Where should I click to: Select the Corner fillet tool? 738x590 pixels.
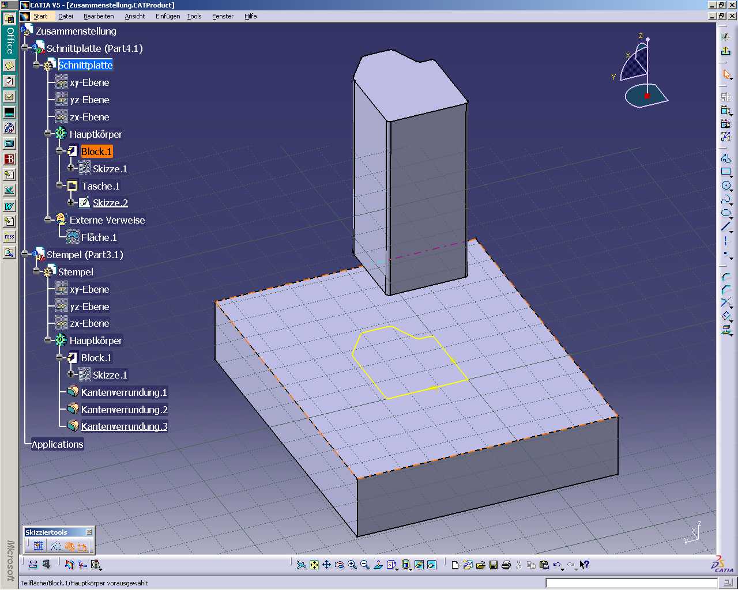726,277
